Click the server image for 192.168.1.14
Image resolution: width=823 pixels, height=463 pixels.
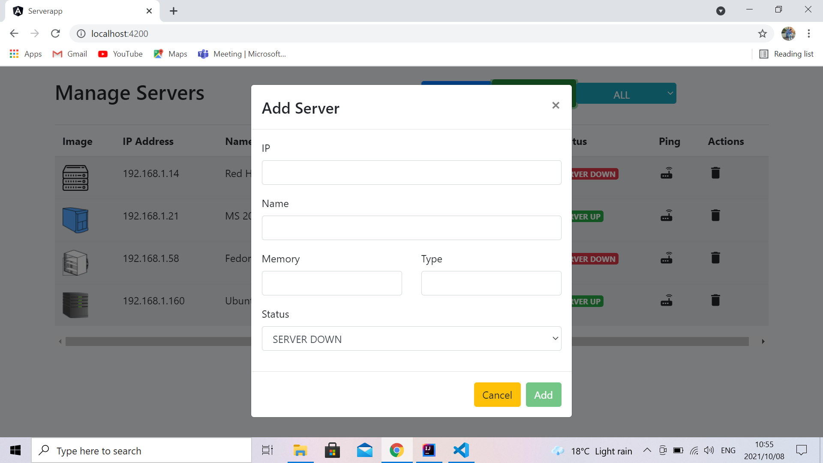75,178
